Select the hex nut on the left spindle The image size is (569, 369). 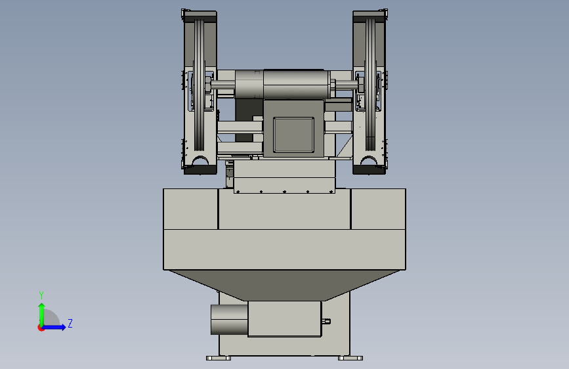tap(208, 85)
